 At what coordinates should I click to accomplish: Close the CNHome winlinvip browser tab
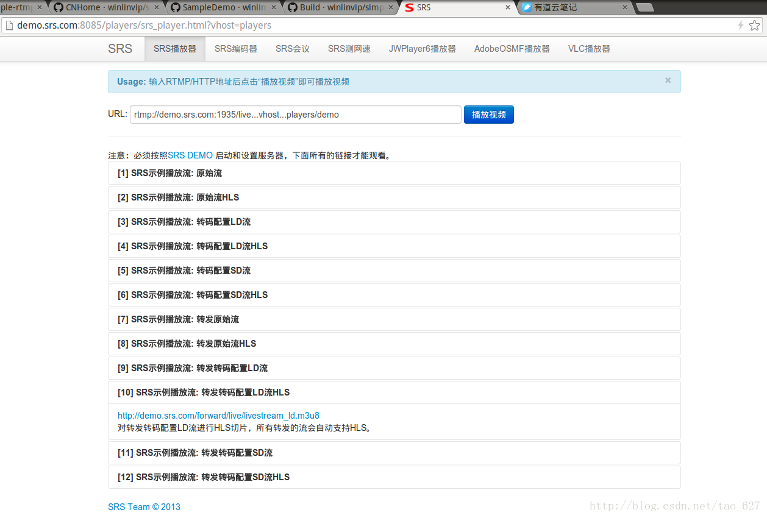tap(157, 7)
